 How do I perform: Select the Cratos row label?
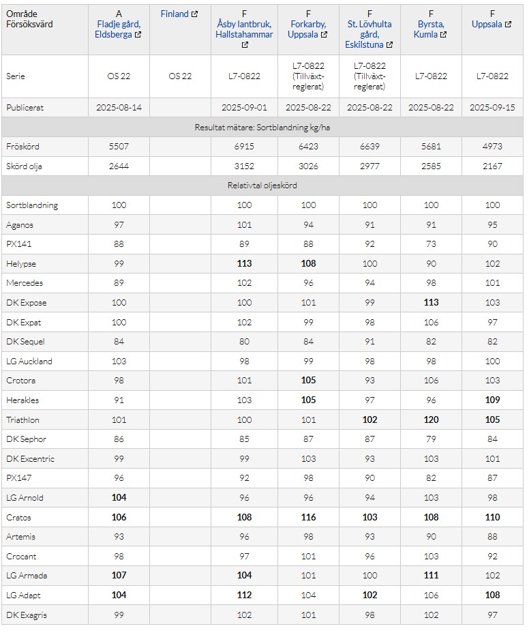point(19,518)
